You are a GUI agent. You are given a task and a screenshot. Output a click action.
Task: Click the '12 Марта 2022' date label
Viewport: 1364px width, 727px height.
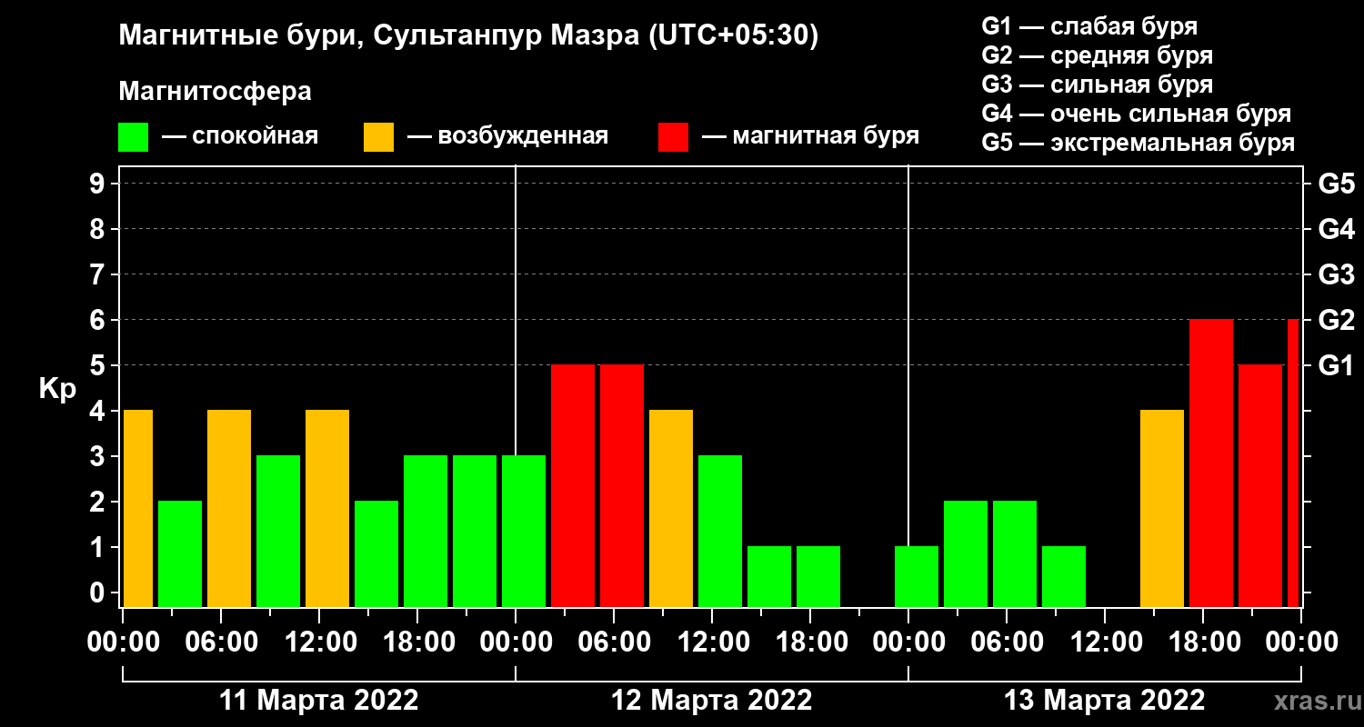(x=712, y=701)
